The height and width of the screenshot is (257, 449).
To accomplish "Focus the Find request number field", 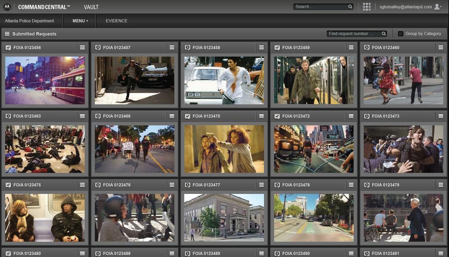I will click(357, 34).
